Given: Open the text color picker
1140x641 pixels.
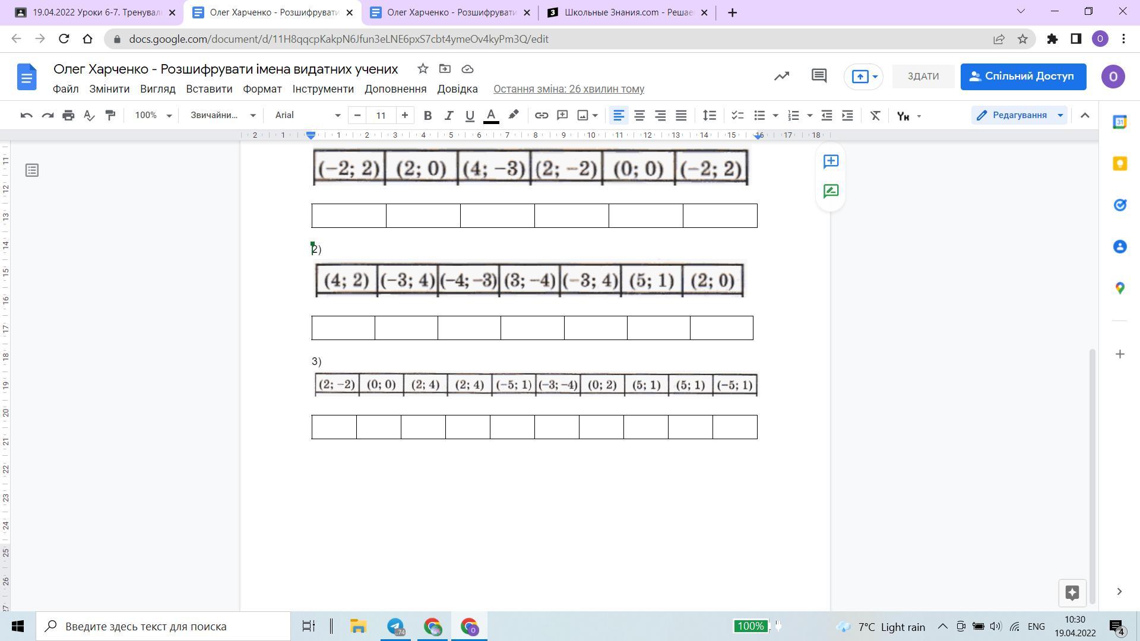Looking at the screenshot, I should (491, 115).
